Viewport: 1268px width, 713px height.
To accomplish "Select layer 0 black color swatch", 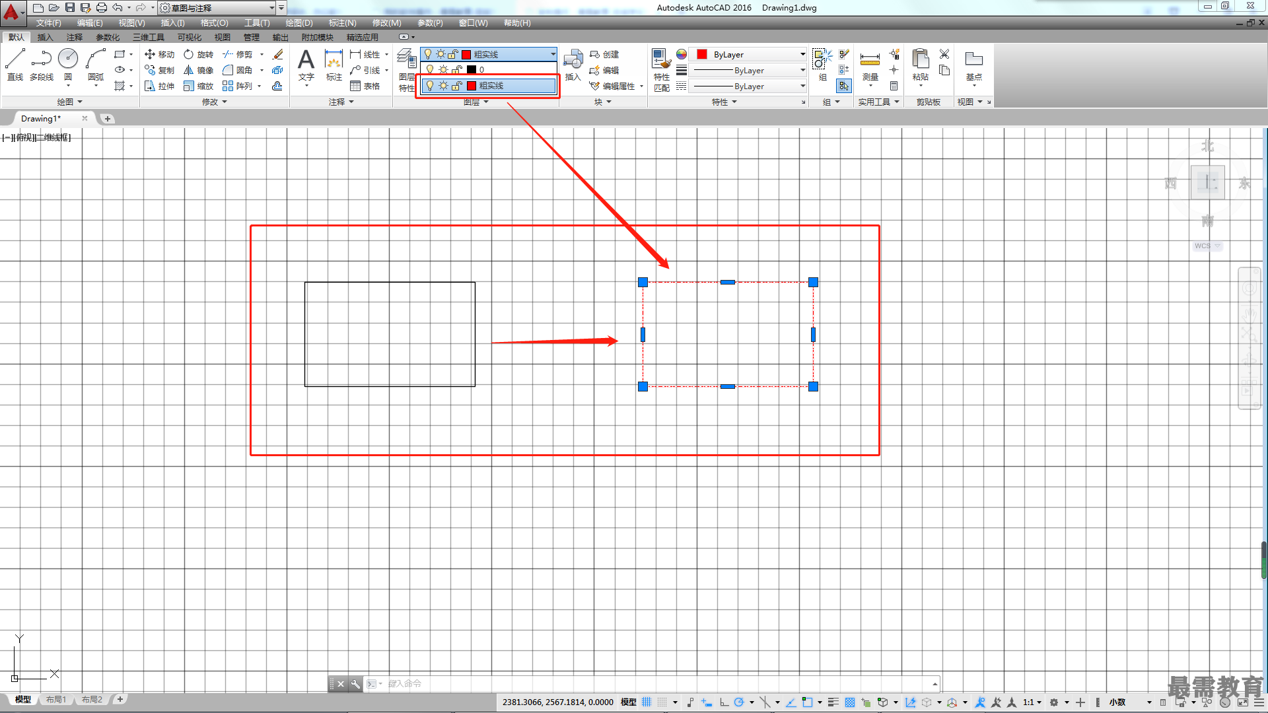I will [x=472, y=69].
